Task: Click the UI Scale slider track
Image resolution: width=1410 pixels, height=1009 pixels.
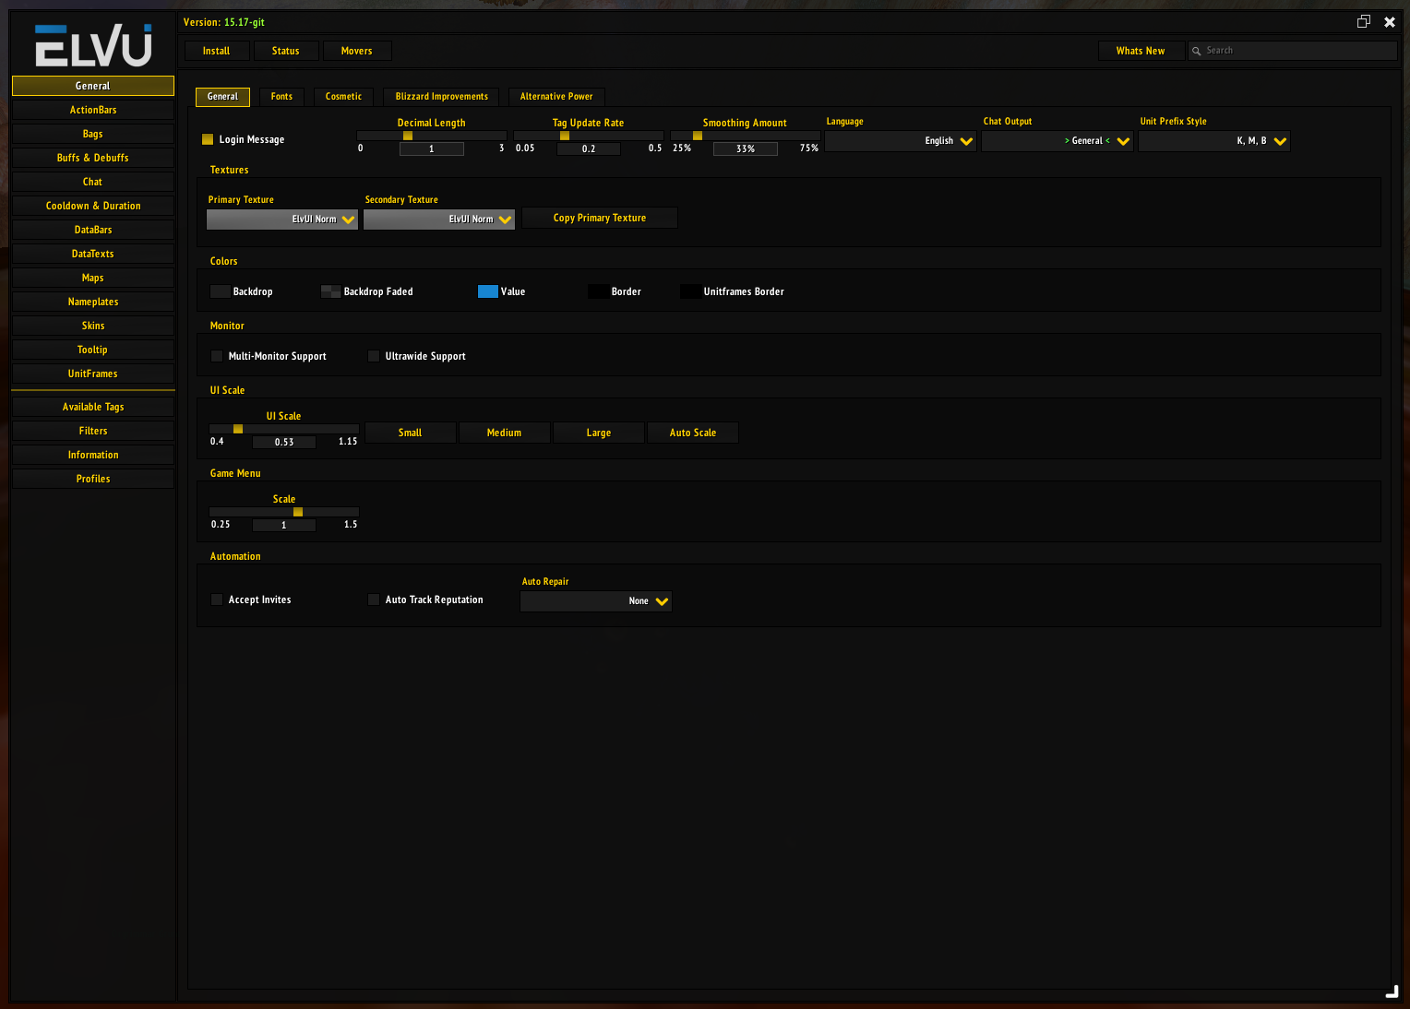Action: point(284,429)
